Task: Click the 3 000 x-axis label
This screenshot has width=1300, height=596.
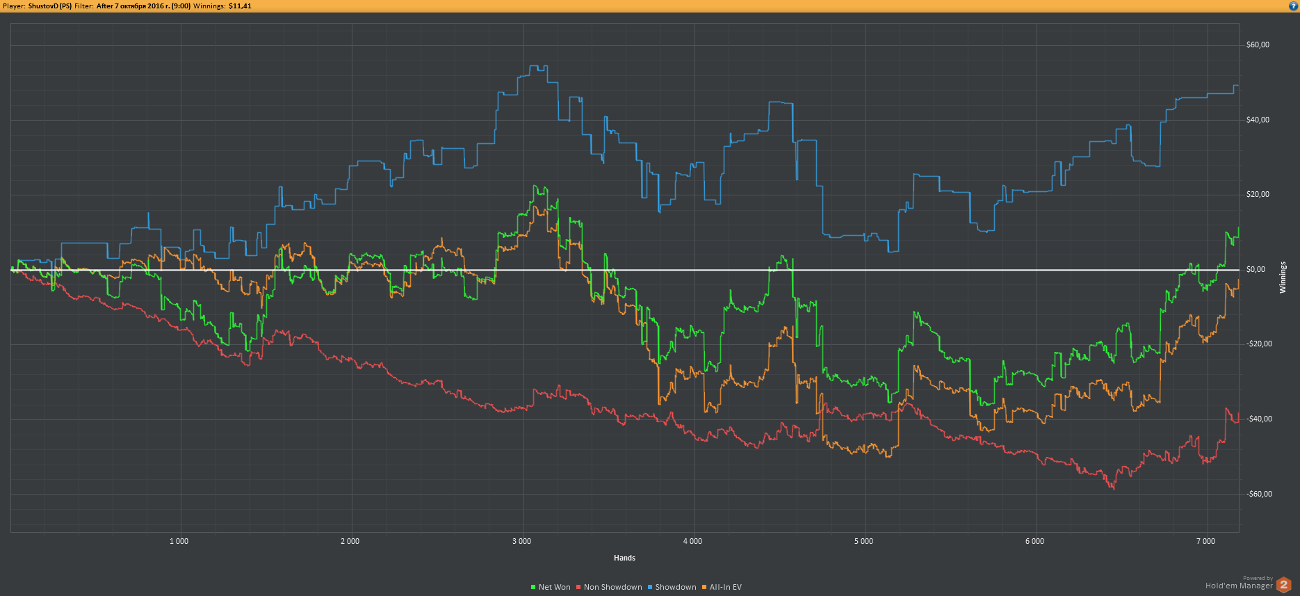Action: (521, 541)
